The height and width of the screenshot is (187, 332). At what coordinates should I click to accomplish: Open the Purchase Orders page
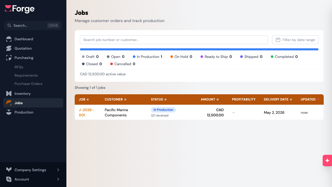click(29, 84)
